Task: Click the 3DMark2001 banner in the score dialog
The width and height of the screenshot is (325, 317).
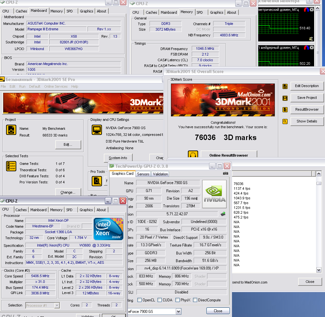Action: (223, 100)
